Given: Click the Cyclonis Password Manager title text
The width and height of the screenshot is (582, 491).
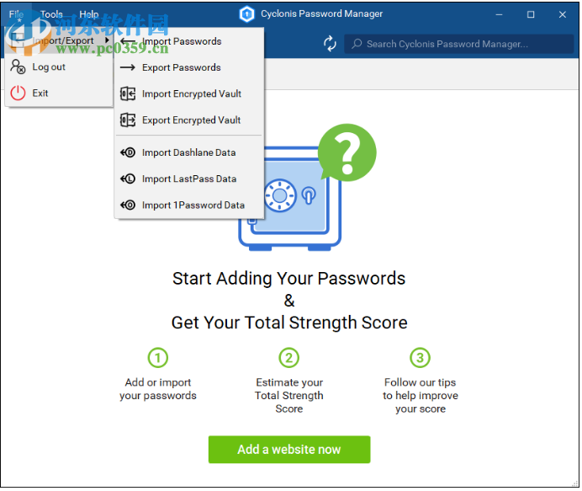Looking at the screenshot, I should click(x=321, y=13).
